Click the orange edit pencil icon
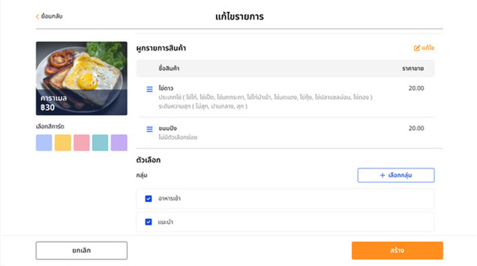477x266 pixels. pyautogui.click(x=417, y=48)
